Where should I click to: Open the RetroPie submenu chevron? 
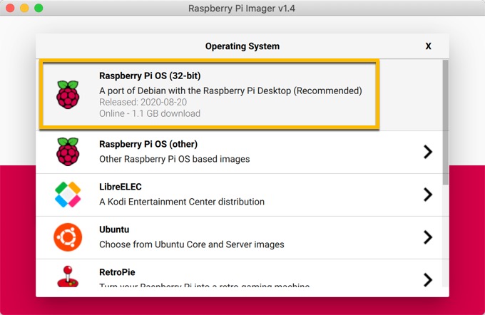point(428,279)
